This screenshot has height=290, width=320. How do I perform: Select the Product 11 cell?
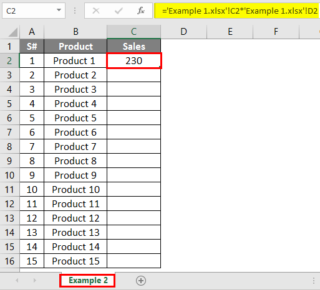[x=75, y=203]
